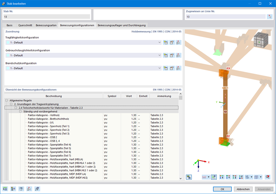Screen dimensions: 276x194
Task: Open the Tragfähigkeitskonfiguration dropdown
Action: [159, 43]
